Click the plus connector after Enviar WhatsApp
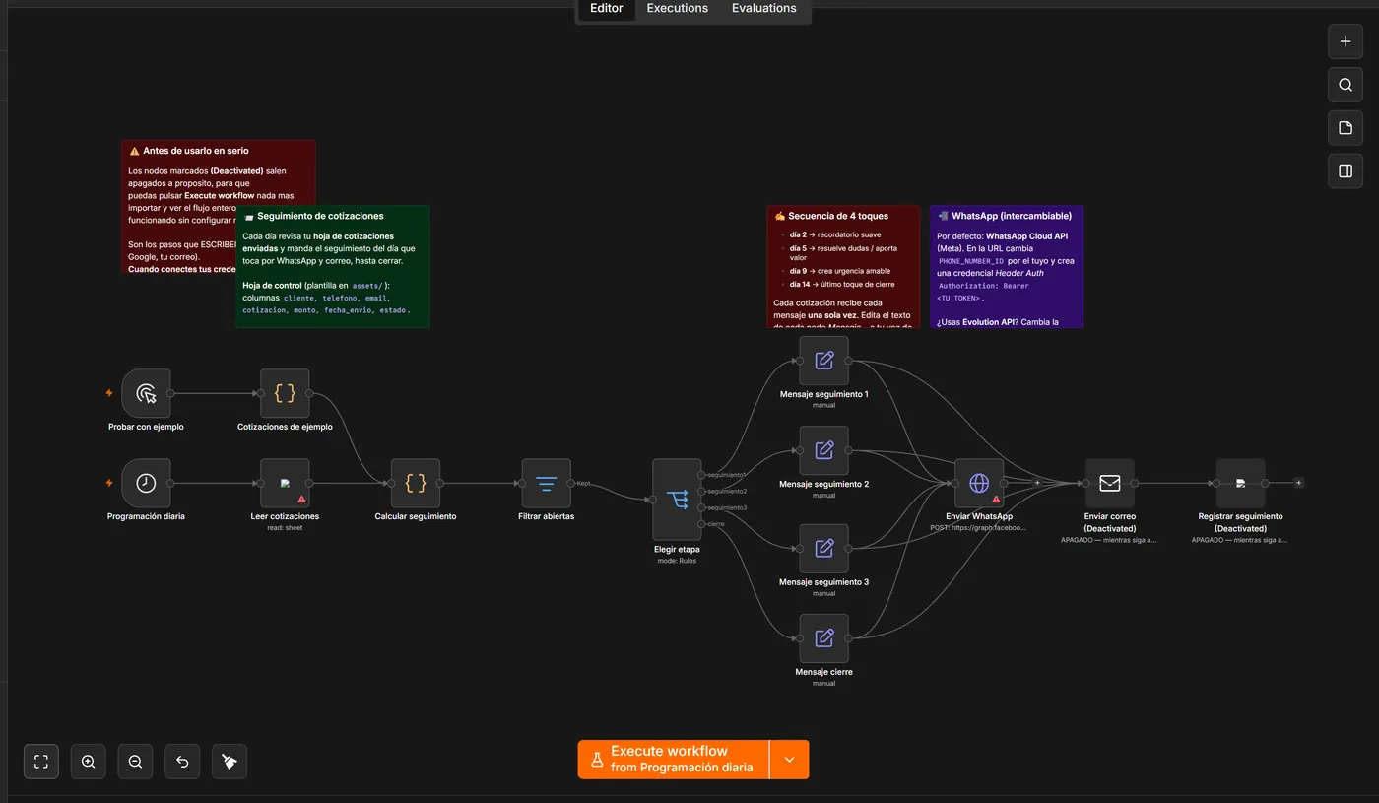1379x803 pixels. click(1036, 483)
